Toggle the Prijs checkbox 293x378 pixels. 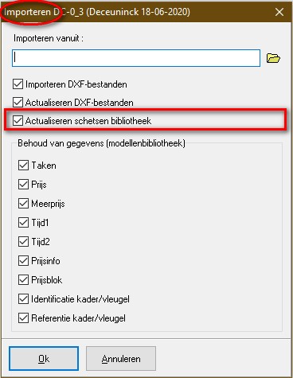(x=23, y=185)
